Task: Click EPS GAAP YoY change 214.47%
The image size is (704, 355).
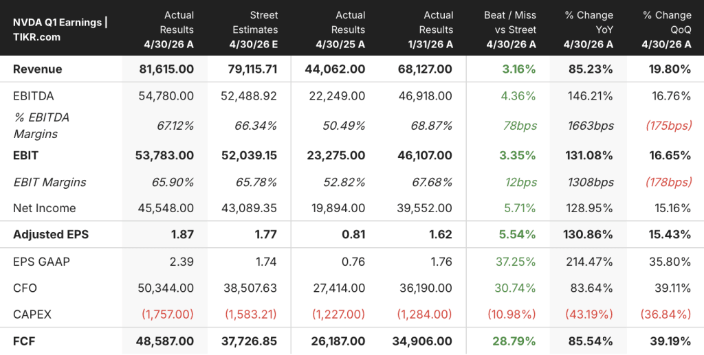Action: tap(591, 262)
